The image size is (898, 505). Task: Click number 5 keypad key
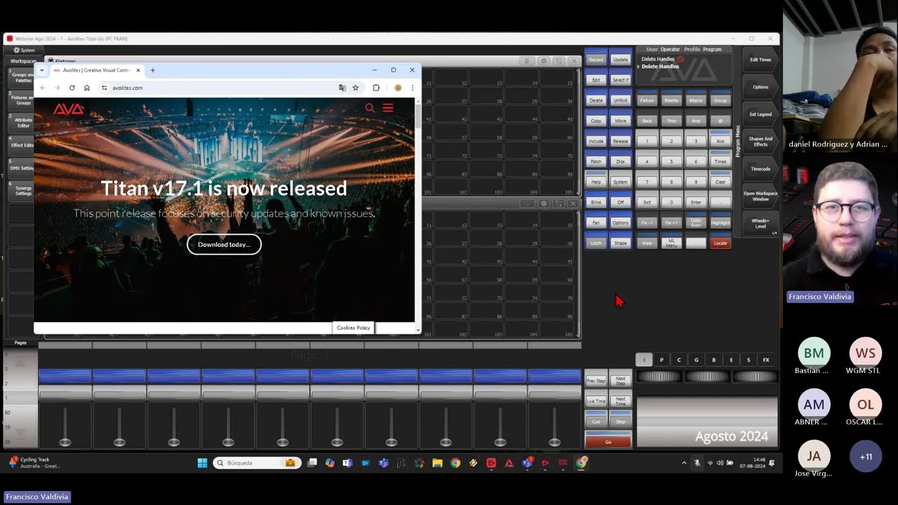click(671, 161)
